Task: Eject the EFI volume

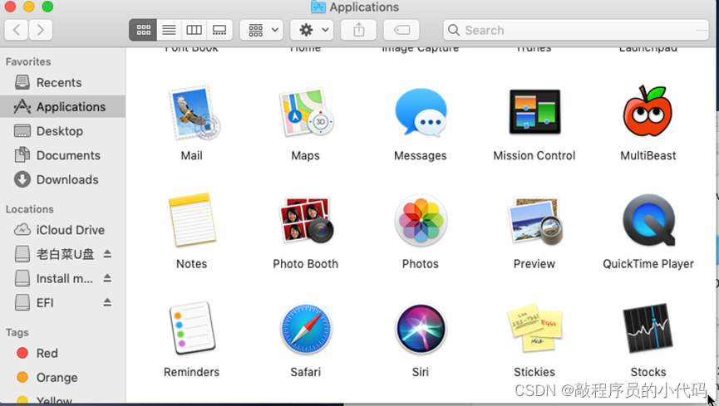Action: 107,302
